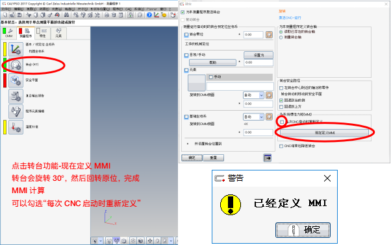391x245 pixels.
Task: Click the move/pan icon in bottom view toolbar
Action: (150, 240)
